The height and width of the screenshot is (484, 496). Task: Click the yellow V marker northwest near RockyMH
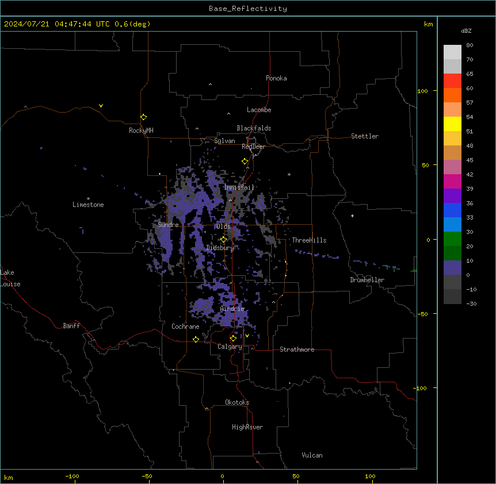point(101,106)
